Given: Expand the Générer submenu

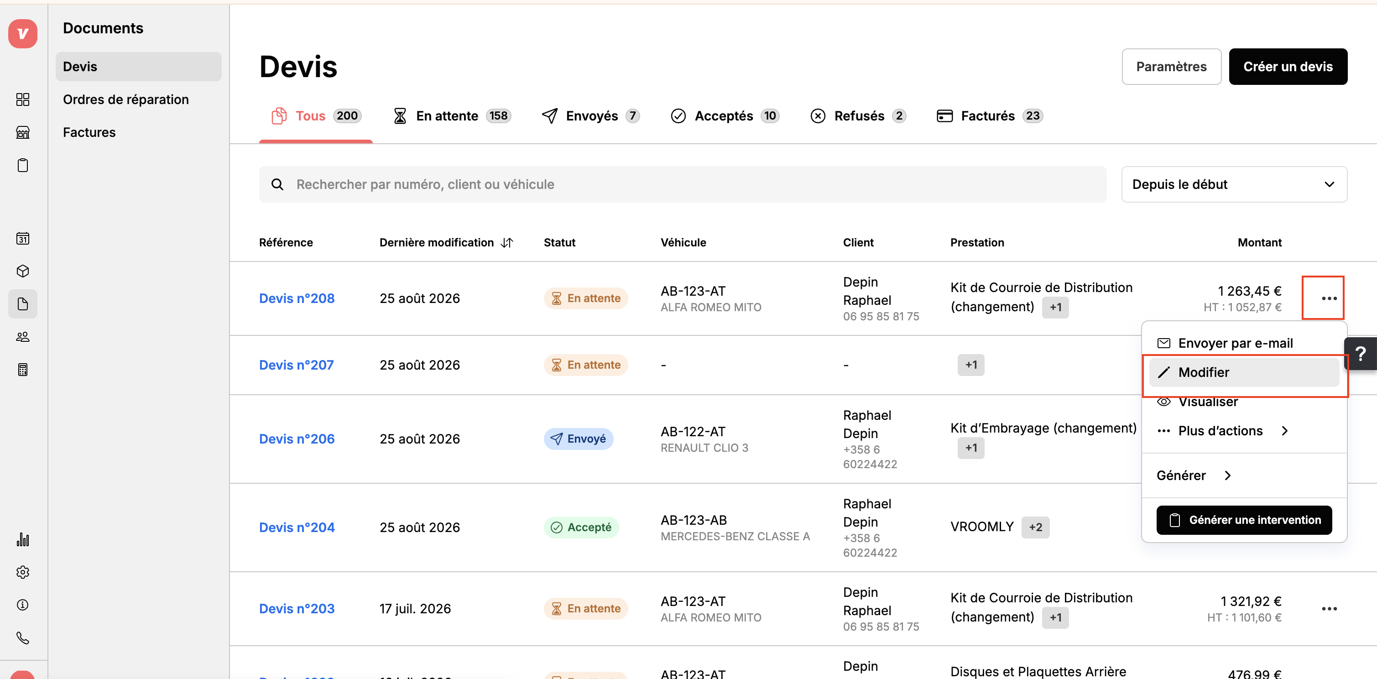Looking at the screenshot, I should (1244, 476).
